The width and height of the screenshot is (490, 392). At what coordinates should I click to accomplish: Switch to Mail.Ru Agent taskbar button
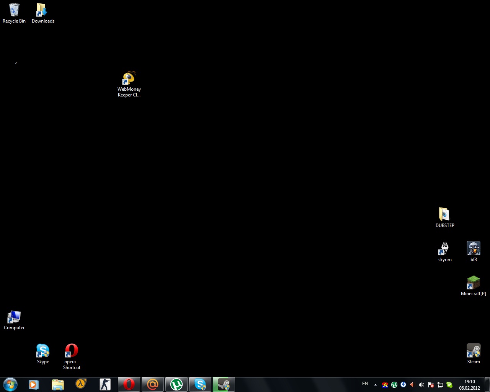[153, 384]
